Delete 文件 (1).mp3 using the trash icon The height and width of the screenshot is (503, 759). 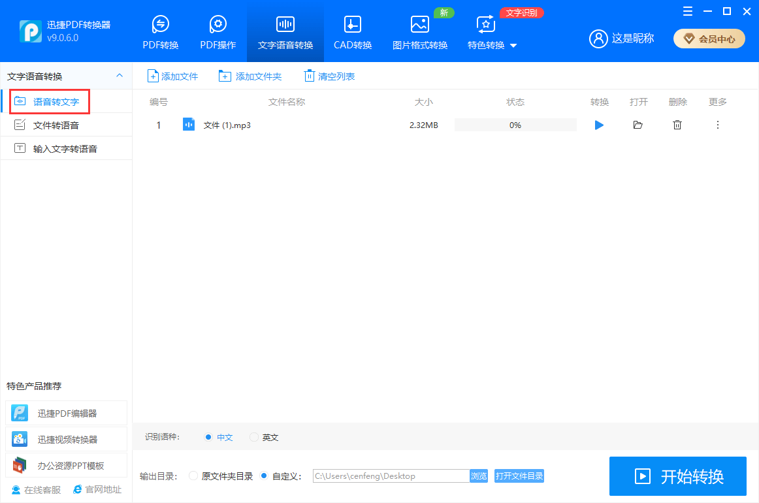pos(677,125)
